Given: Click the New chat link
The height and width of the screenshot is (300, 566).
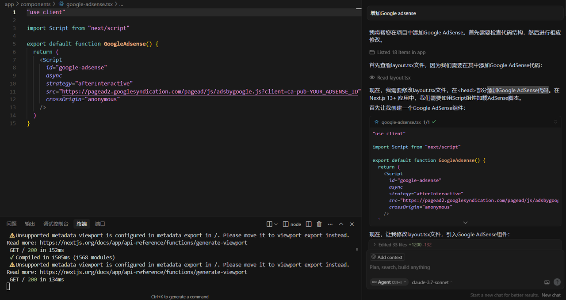Looking at the screenshot, I should 551,295.
